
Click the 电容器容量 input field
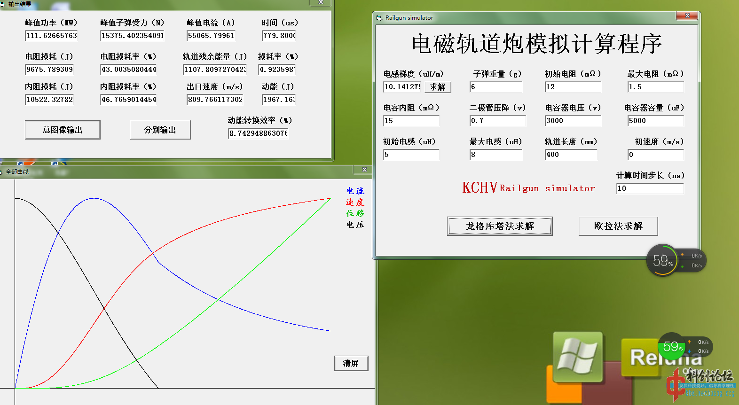(x=656, y=121)
